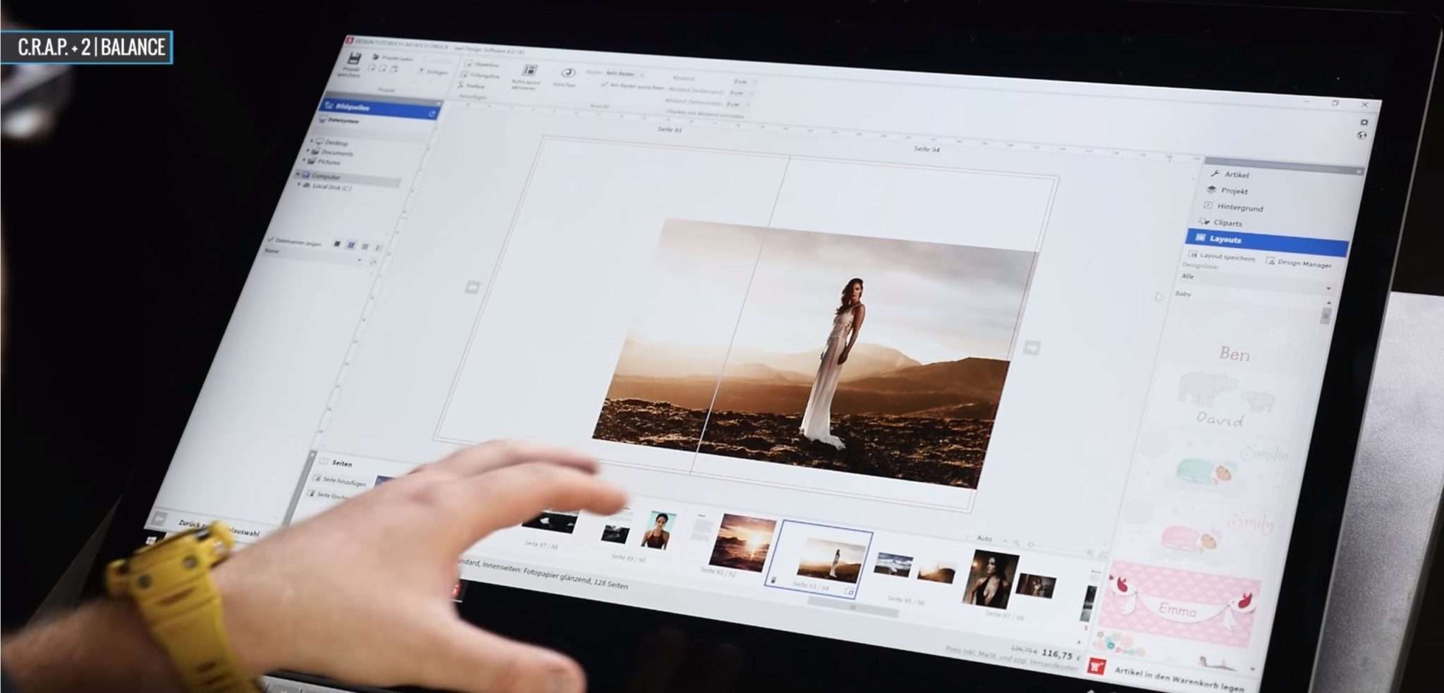Click the red shopping cart icon
The image size is (1444, 693).
(x=1096, y=666)
